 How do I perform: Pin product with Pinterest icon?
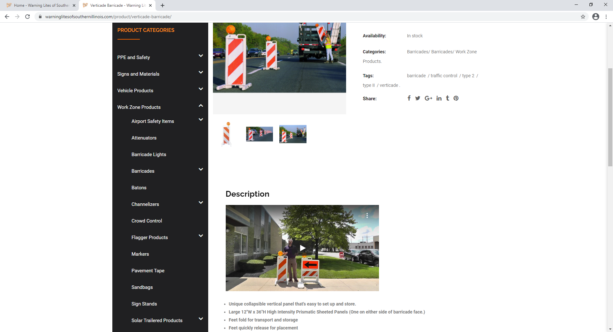click(456, 98)
